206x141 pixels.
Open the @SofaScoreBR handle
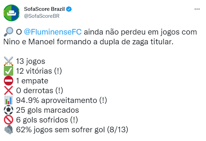[41, 16]
